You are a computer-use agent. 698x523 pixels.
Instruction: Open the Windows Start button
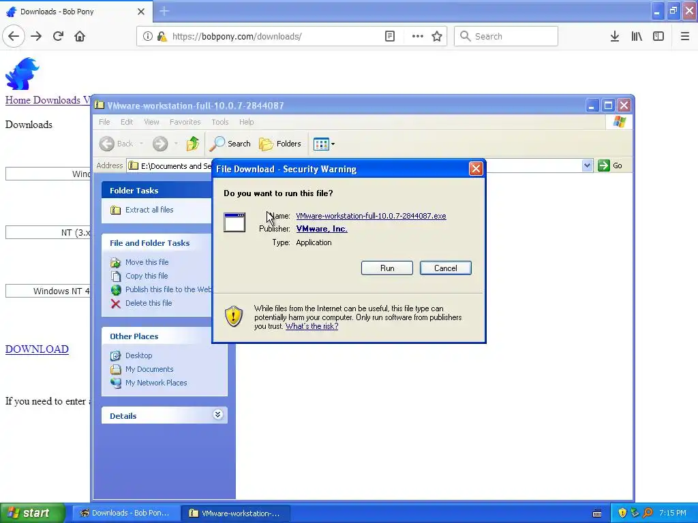[x=33, y=513]
